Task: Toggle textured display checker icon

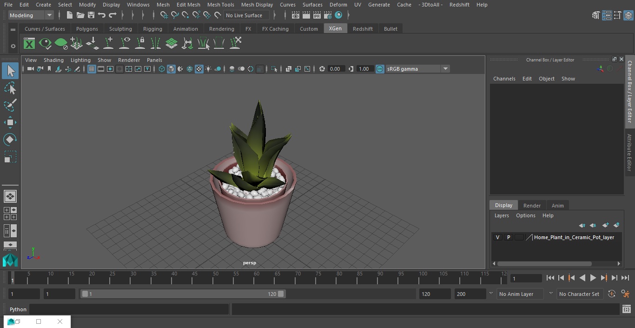Action: (x=199, y=69)
